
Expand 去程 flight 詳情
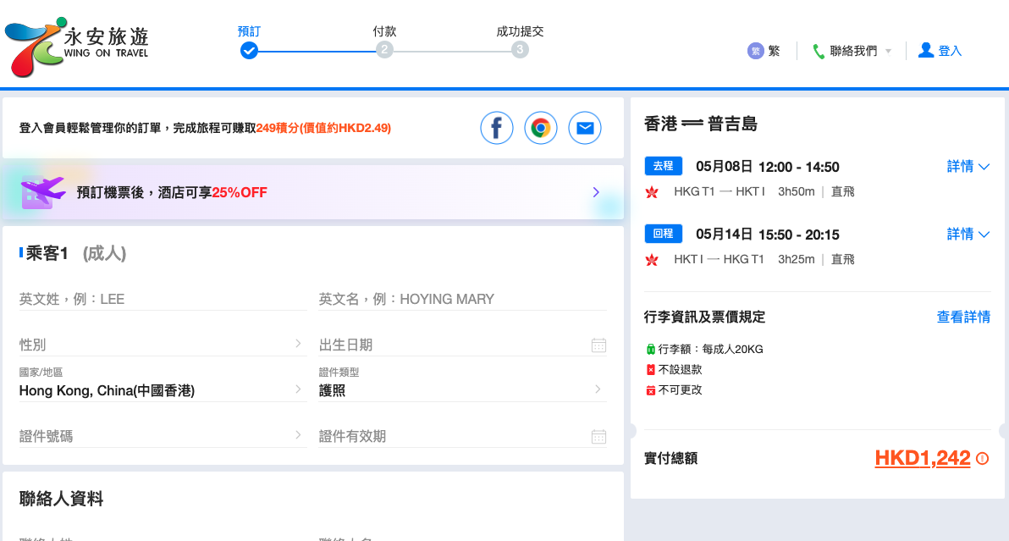[968, 166]
